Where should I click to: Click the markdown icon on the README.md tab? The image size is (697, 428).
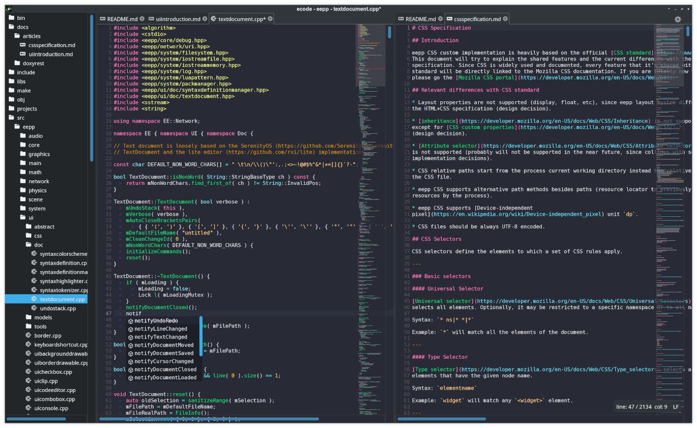(102, 18)
